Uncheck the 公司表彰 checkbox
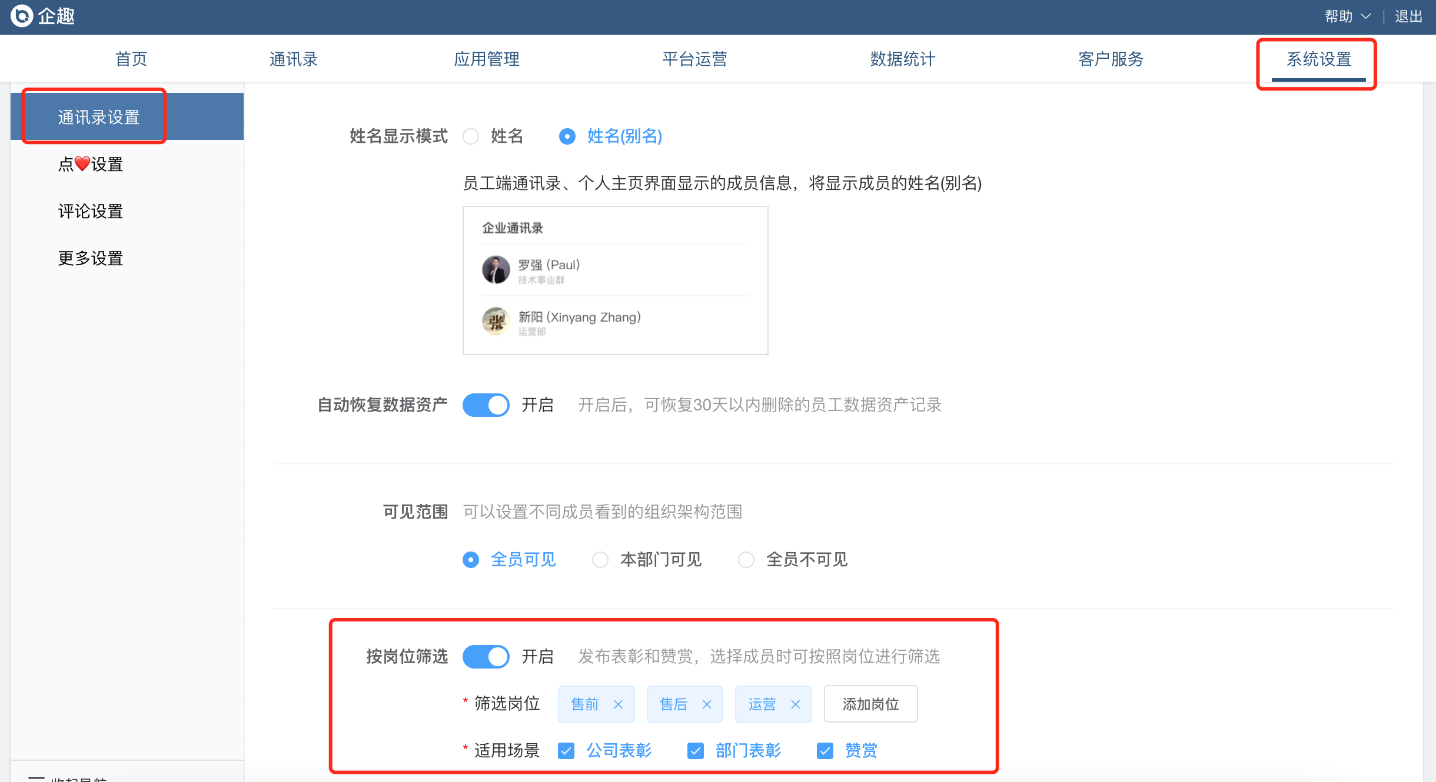The height and width of the screenshot is (782, 1436). 566,751
